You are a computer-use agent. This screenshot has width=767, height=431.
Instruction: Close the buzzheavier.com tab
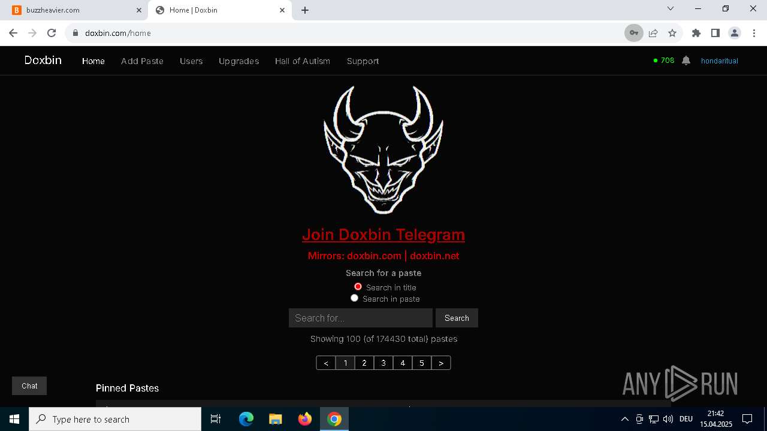(139, 10)
